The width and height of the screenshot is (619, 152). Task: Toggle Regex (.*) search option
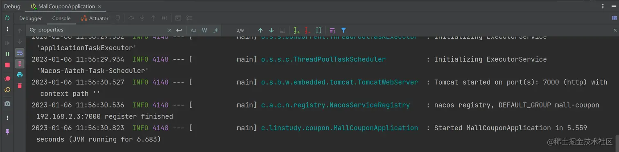coord(215,30)
